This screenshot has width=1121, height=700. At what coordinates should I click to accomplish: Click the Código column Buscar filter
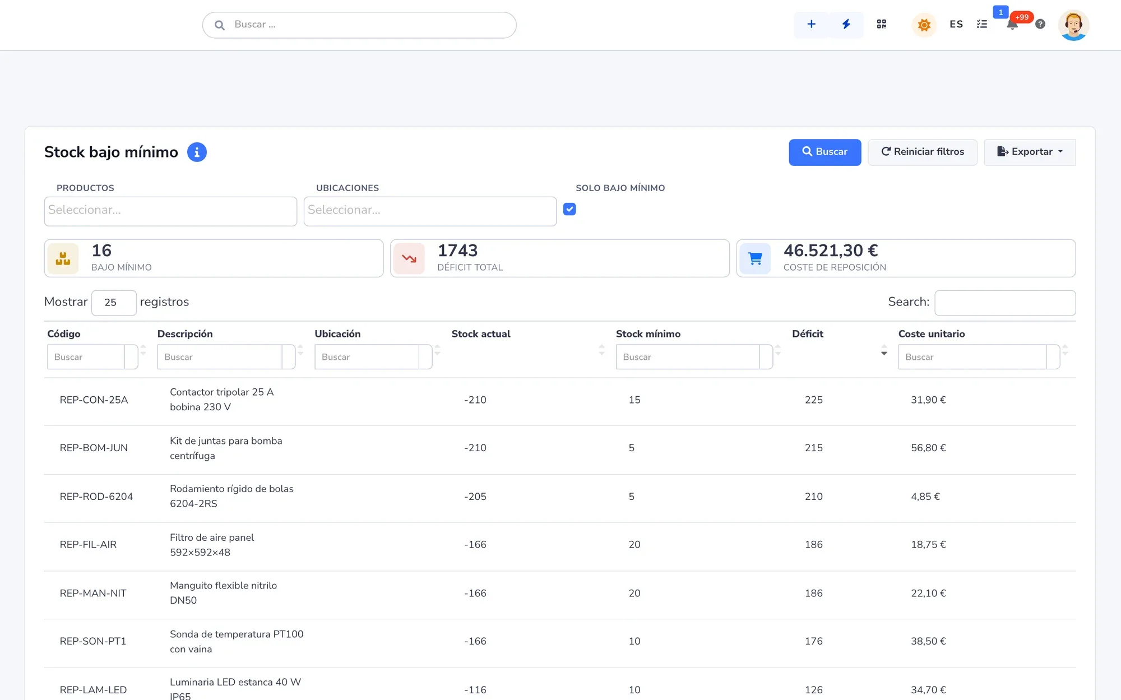coord(92,357)
